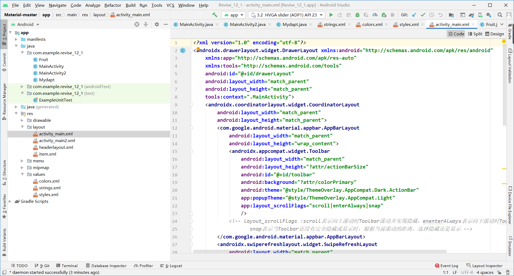Screen dimensions: 514x276
Task: Open the SDK Manager icon
Action: tap(489, 15)
